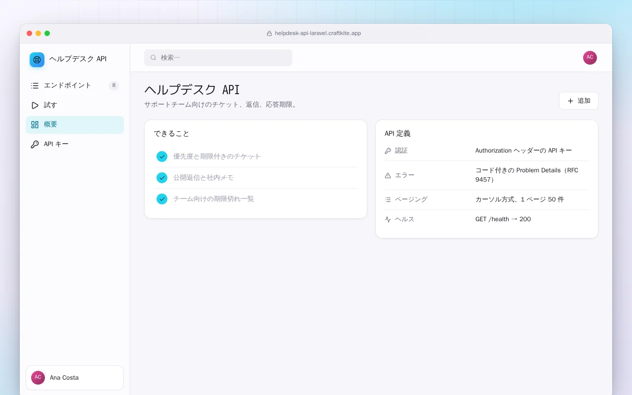The height and width of the screenshot is (395, 632).
Task: Click the warning triangle icon beside エラー
Action: tap(388, 175)
